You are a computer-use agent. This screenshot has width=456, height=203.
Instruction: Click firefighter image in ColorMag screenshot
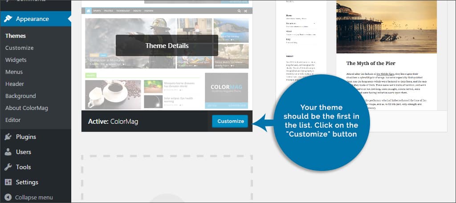pos(130,43)
